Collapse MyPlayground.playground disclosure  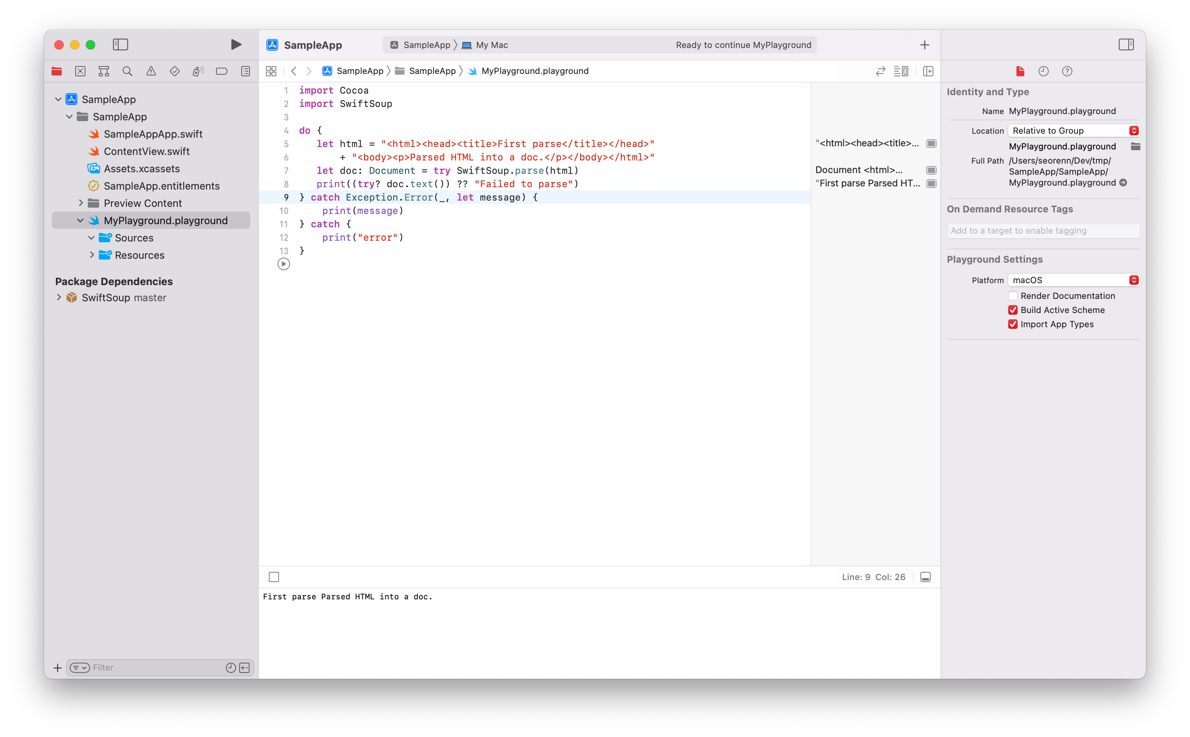click(80, 221)
